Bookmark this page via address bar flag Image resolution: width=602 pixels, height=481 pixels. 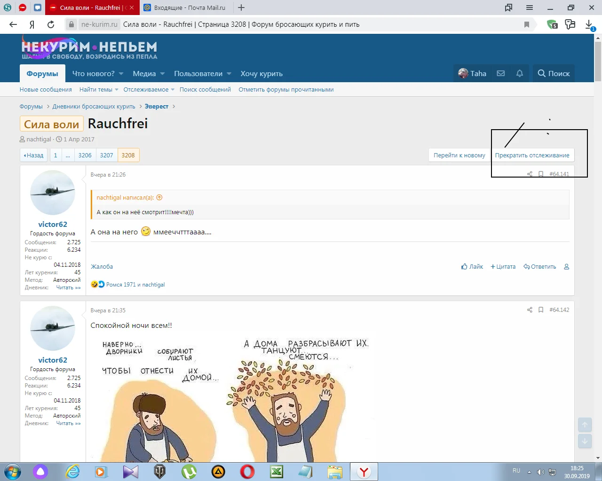pyautogui.click(x=527, y=24)
